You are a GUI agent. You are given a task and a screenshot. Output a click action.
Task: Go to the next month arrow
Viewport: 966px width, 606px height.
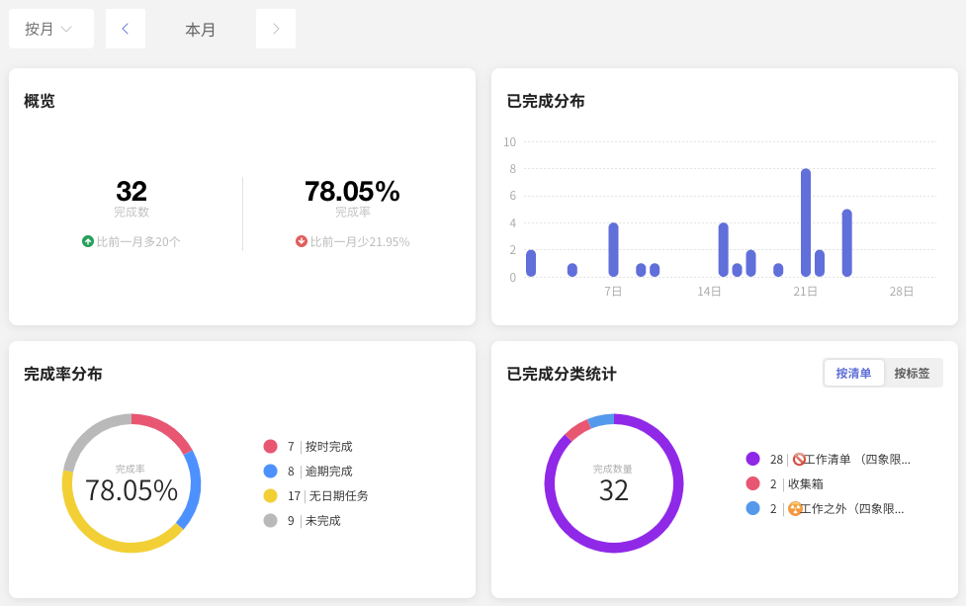[x=276, y=29]
